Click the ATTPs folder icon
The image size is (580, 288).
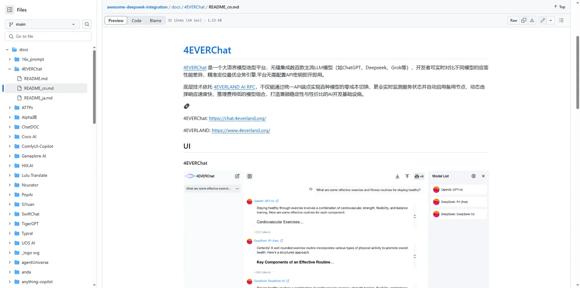[17, 108]
